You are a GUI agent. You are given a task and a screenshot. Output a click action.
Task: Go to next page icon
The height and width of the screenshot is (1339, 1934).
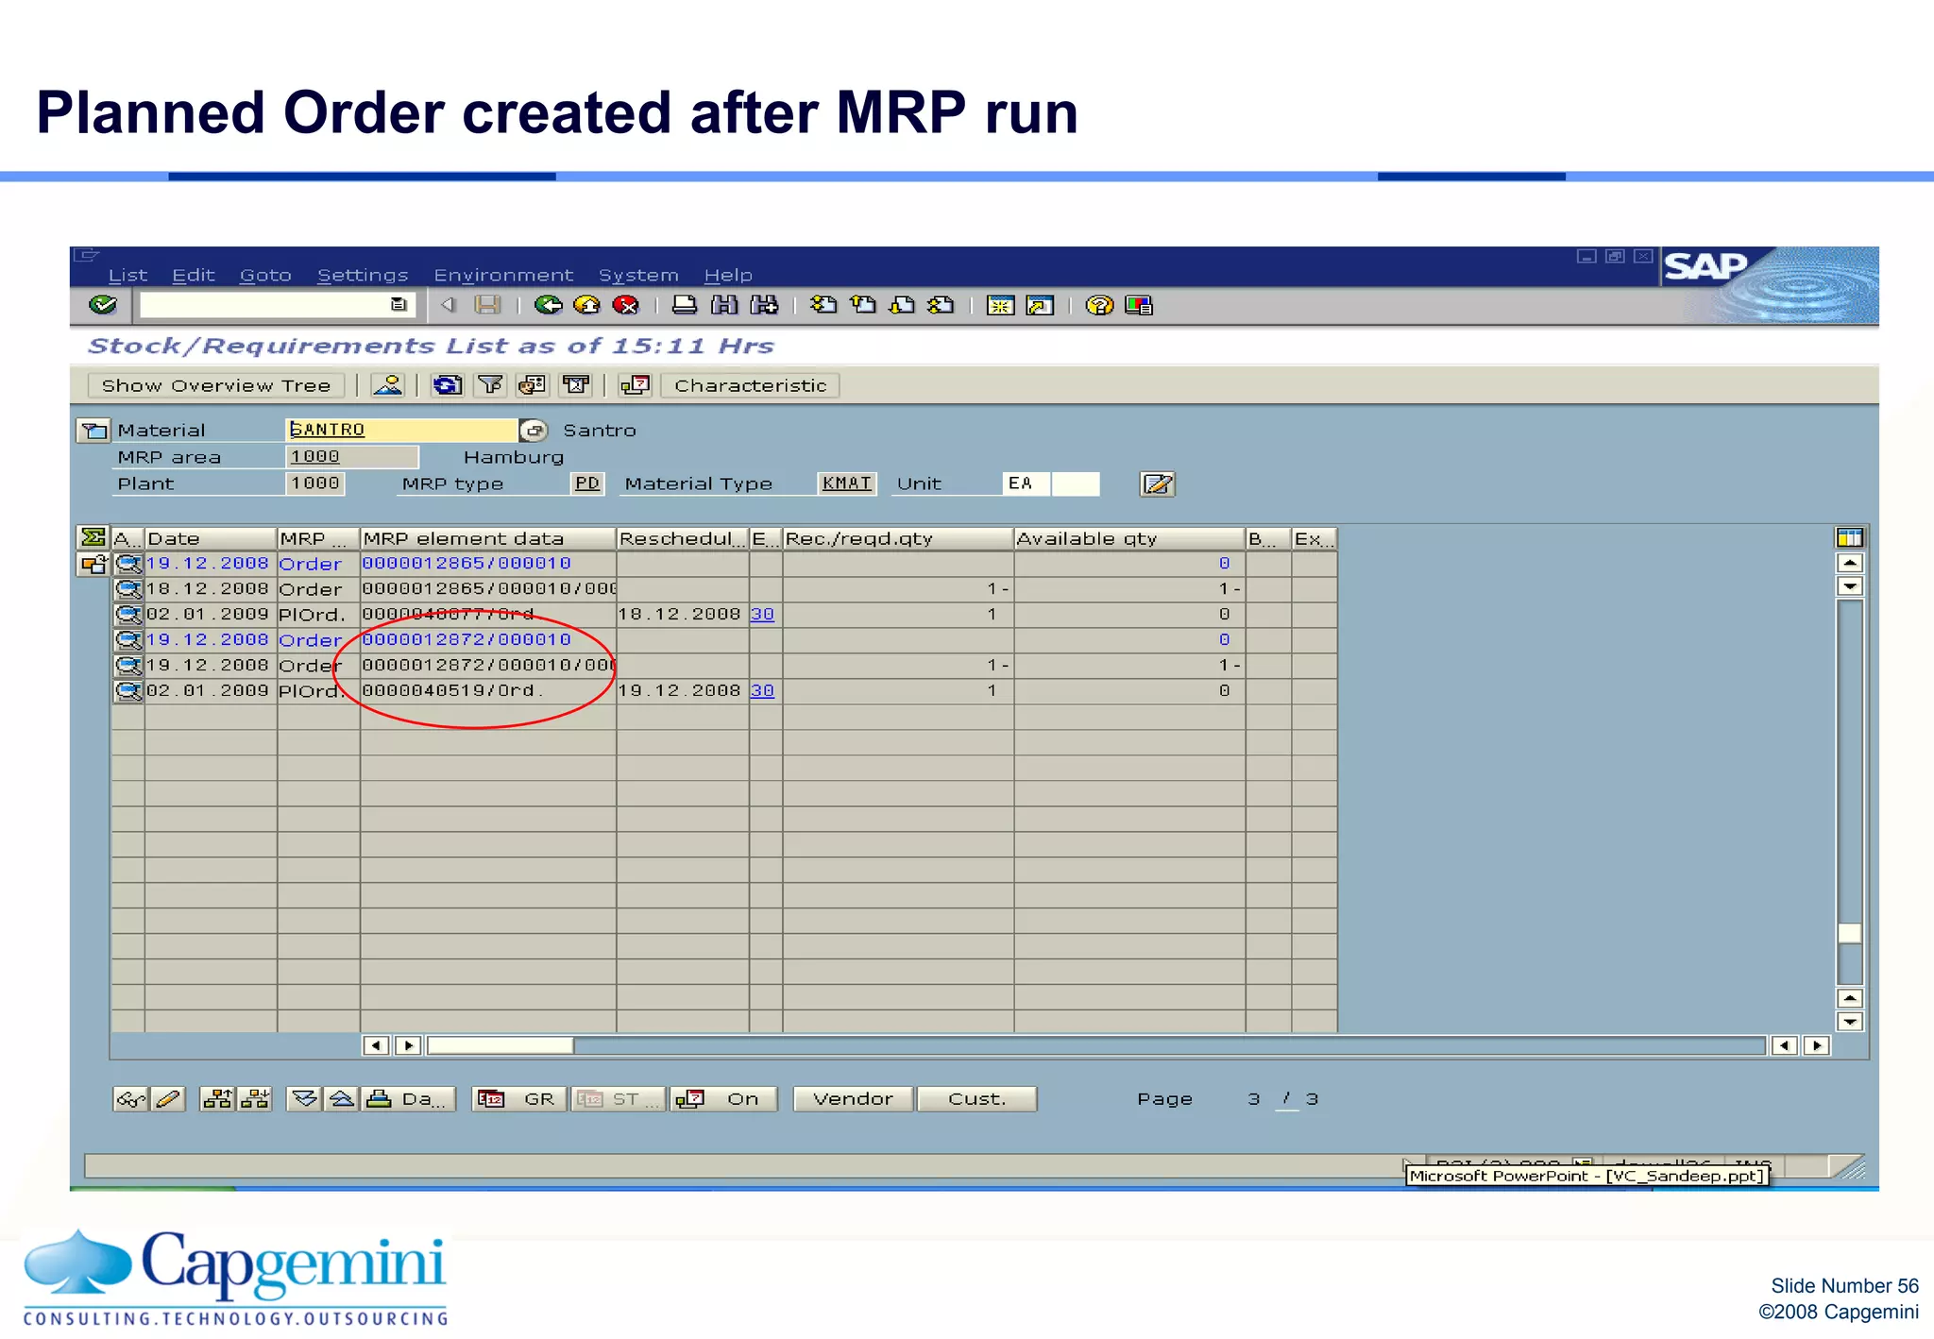tap(903, 305)
